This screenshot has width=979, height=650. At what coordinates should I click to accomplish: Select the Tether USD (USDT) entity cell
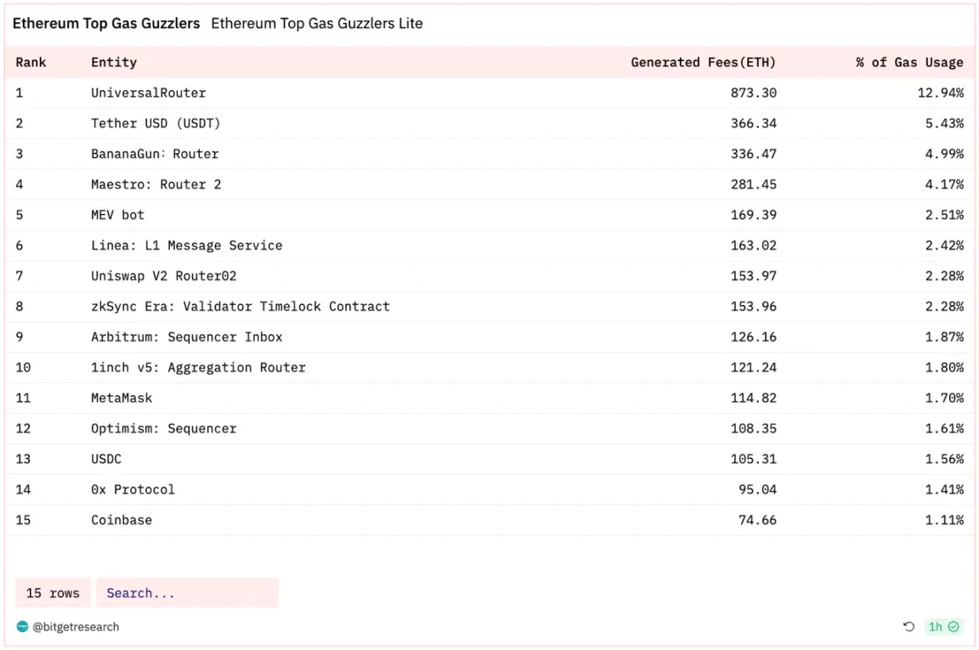(156, 123)
